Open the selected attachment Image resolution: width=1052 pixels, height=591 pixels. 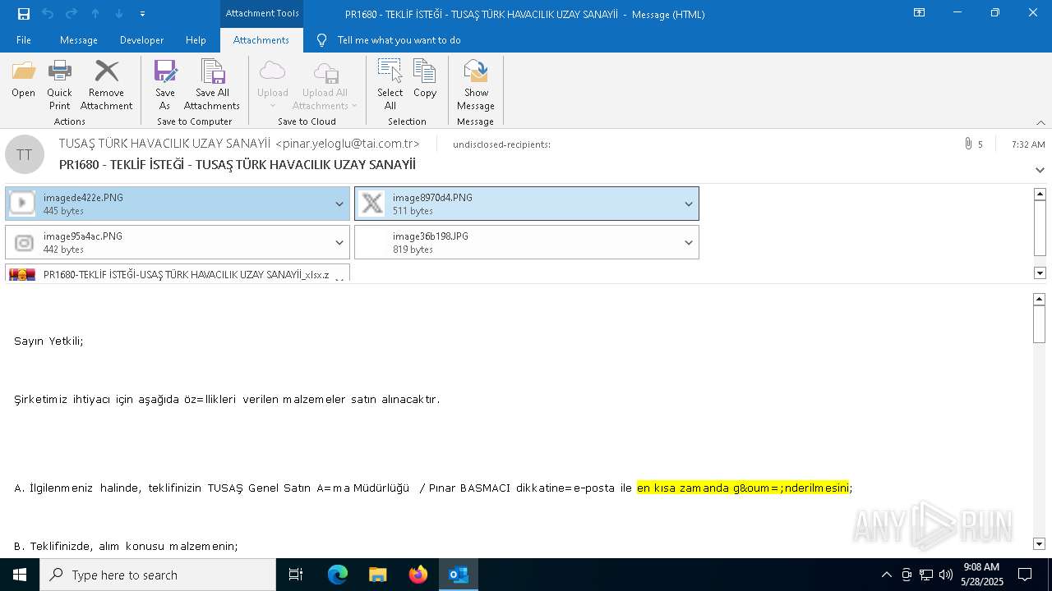[x=23, y=80]
